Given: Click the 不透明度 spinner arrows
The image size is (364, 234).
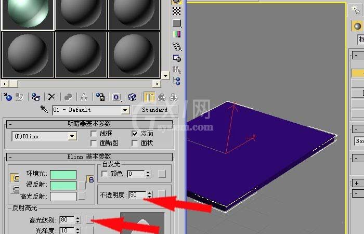Looking at the screenshot, I should (x=150, y=194).
